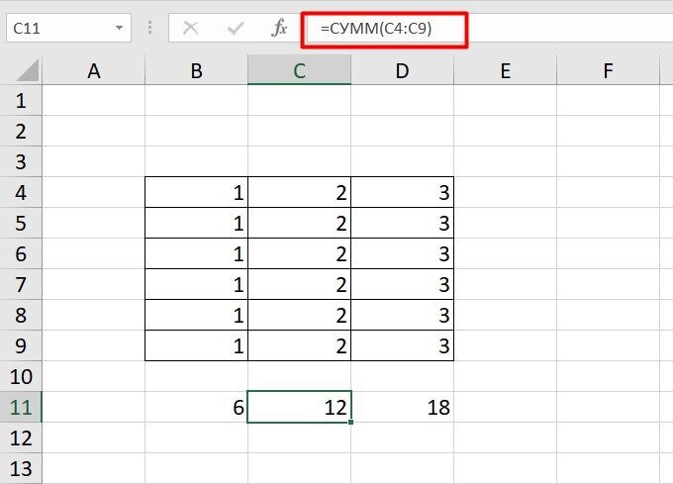Click cell C6 containing 2

pyautogui.click(x=299, y=253)
